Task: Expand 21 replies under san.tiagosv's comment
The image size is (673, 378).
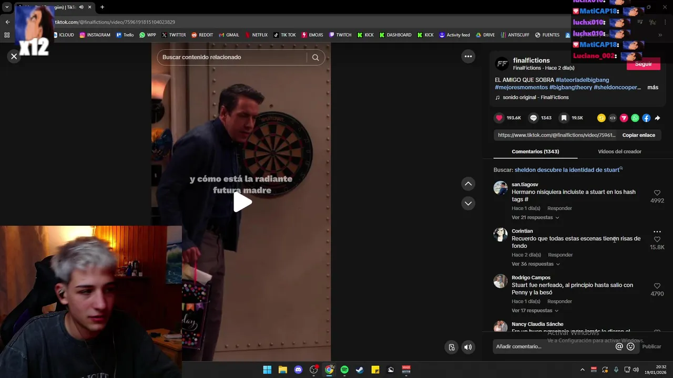Action: click(x=535, y=217)
